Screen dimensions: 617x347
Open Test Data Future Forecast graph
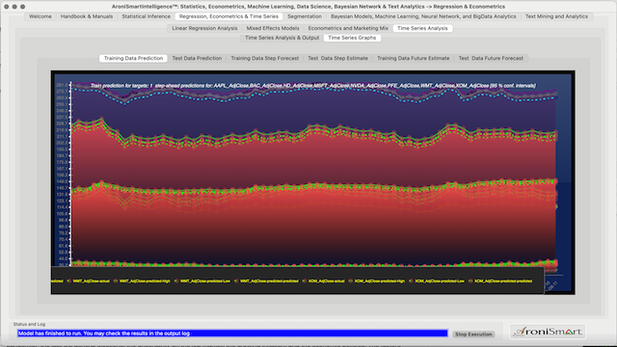pos(491,58)
